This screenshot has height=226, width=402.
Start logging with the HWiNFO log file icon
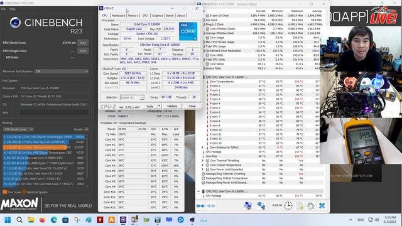click(300, 206)
